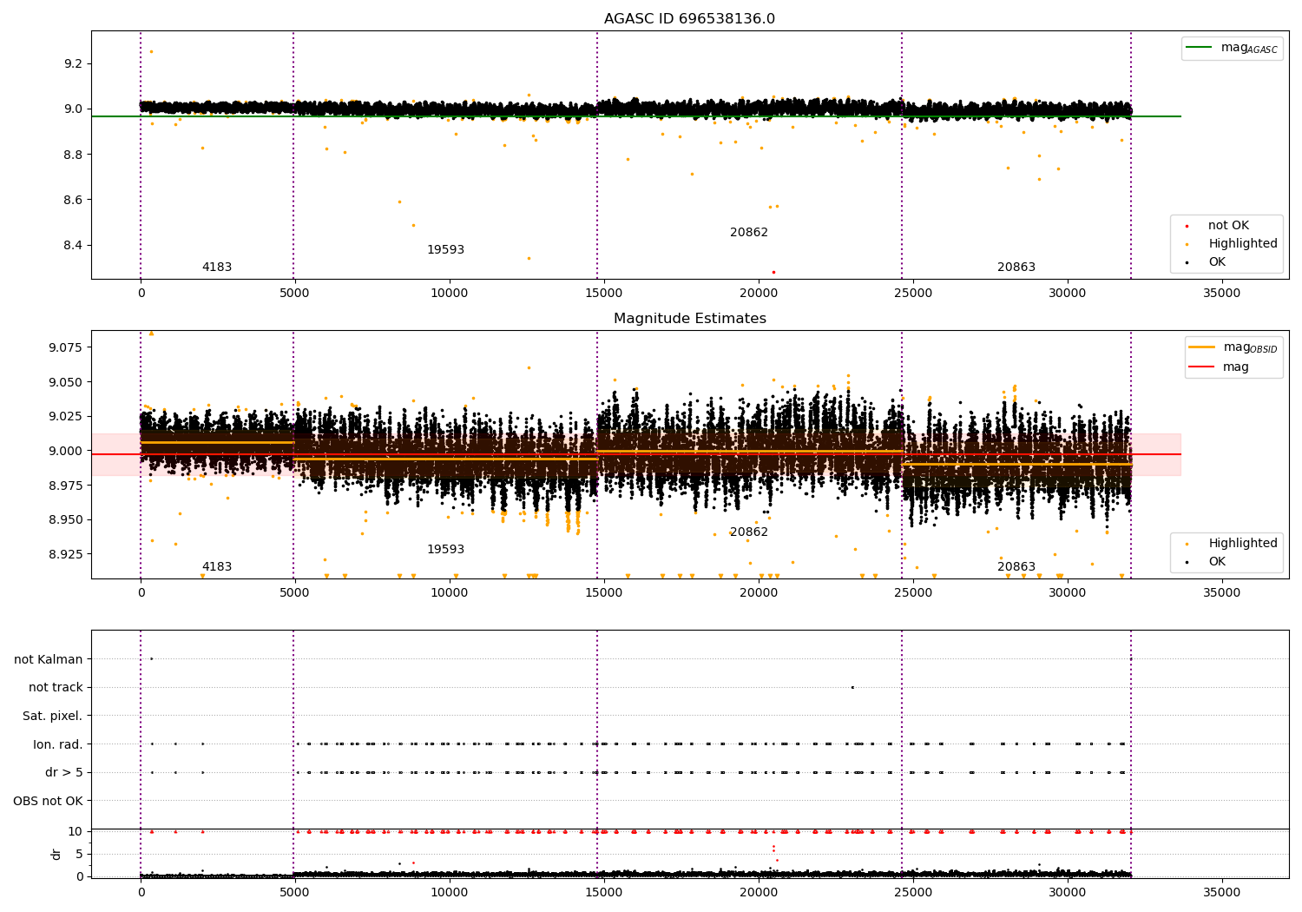This screenshot has width=1302, height=912.
Task: Click the 'Magnitude Estimates' subplot title
Action: (689, 319)
